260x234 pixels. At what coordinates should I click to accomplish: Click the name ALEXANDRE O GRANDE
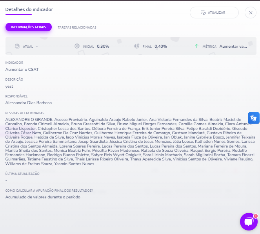pyautogui.click(x=29, y=119)
